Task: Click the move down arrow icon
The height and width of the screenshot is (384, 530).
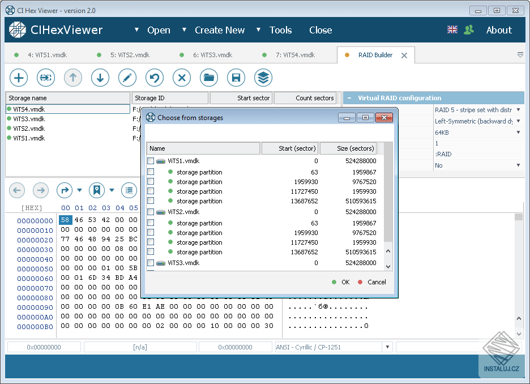Action: [100, 78]
